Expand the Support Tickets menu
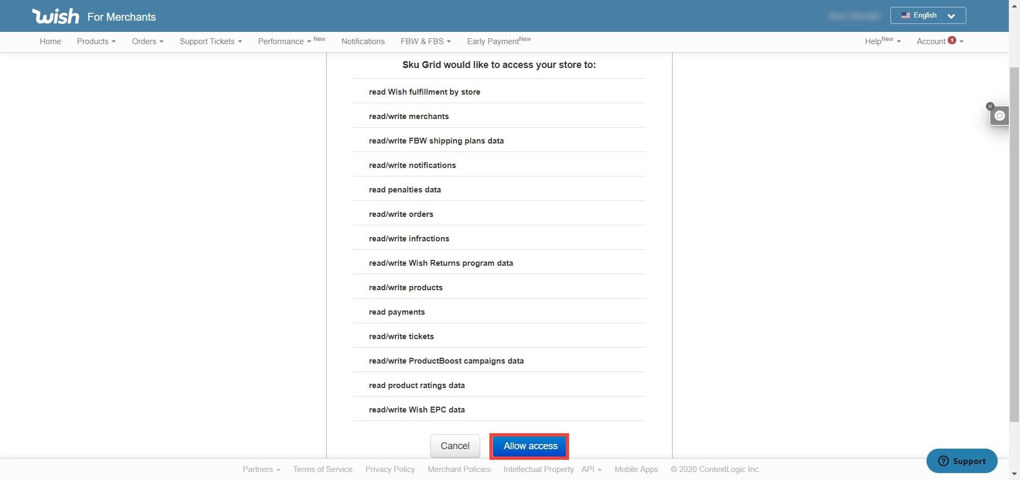The height and width of the screenshot is (480, 1020). point(211,41)
